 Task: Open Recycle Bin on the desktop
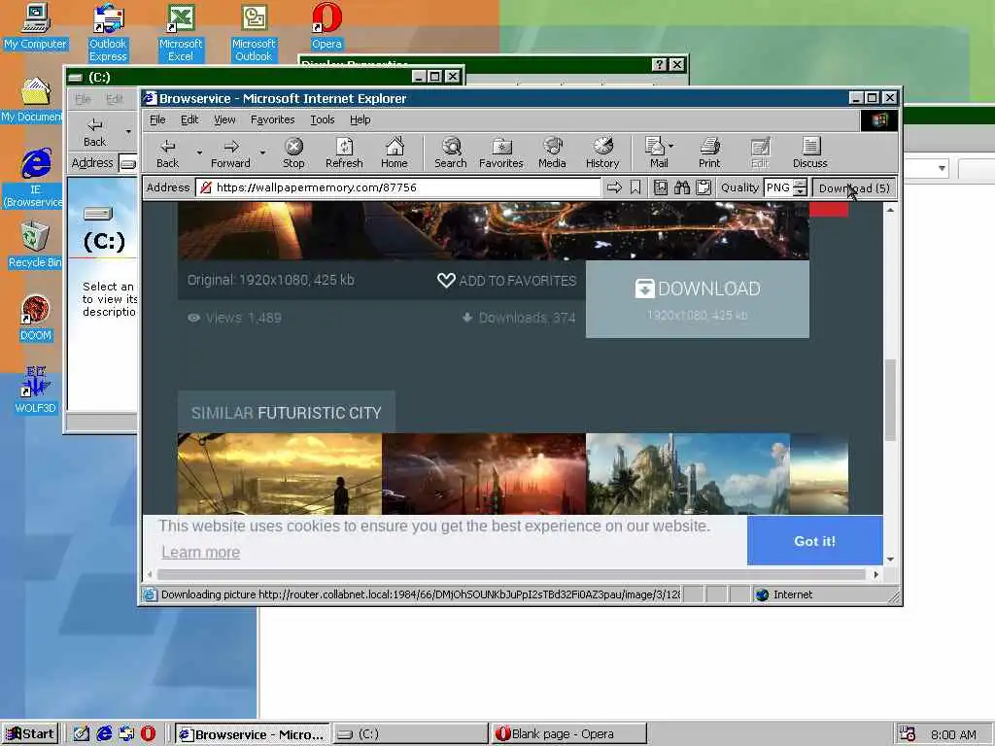[35, 245]
